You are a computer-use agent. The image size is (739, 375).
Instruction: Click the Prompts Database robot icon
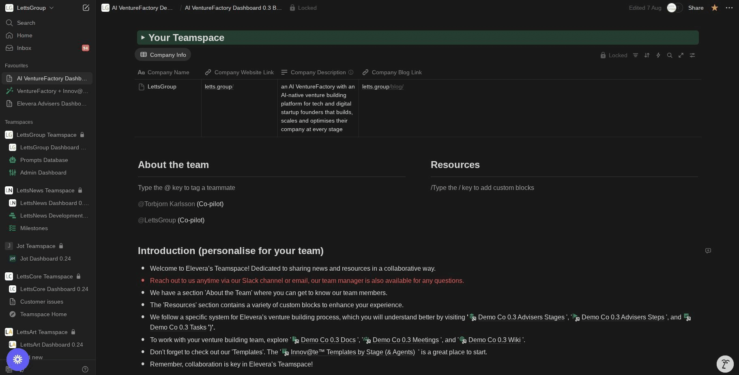click(13, 160)
